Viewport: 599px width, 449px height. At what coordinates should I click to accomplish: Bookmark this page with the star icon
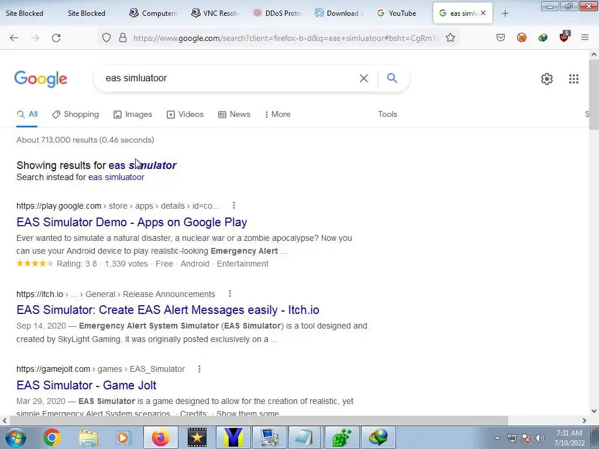[450, 38]
